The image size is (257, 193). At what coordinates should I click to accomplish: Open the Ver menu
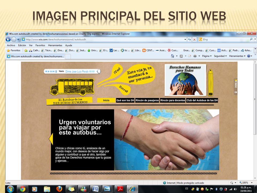pos(31,45)
